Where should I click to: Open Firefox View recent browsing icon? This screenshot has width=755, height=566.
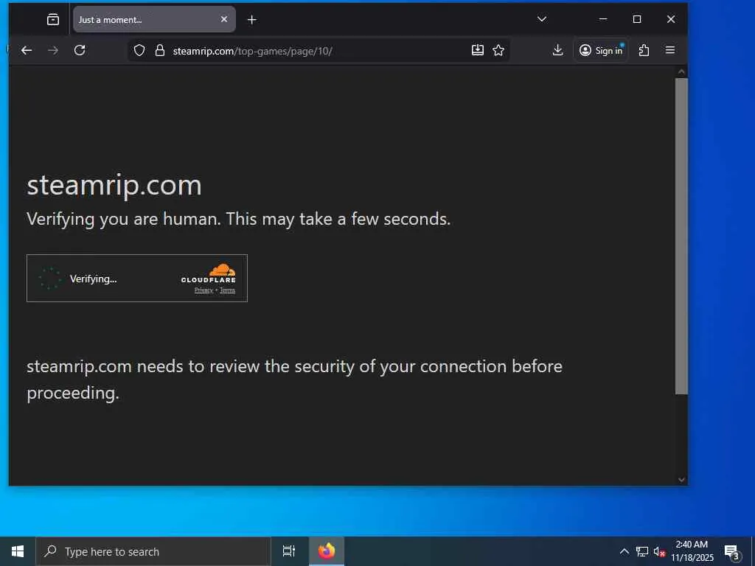[53, 19]
